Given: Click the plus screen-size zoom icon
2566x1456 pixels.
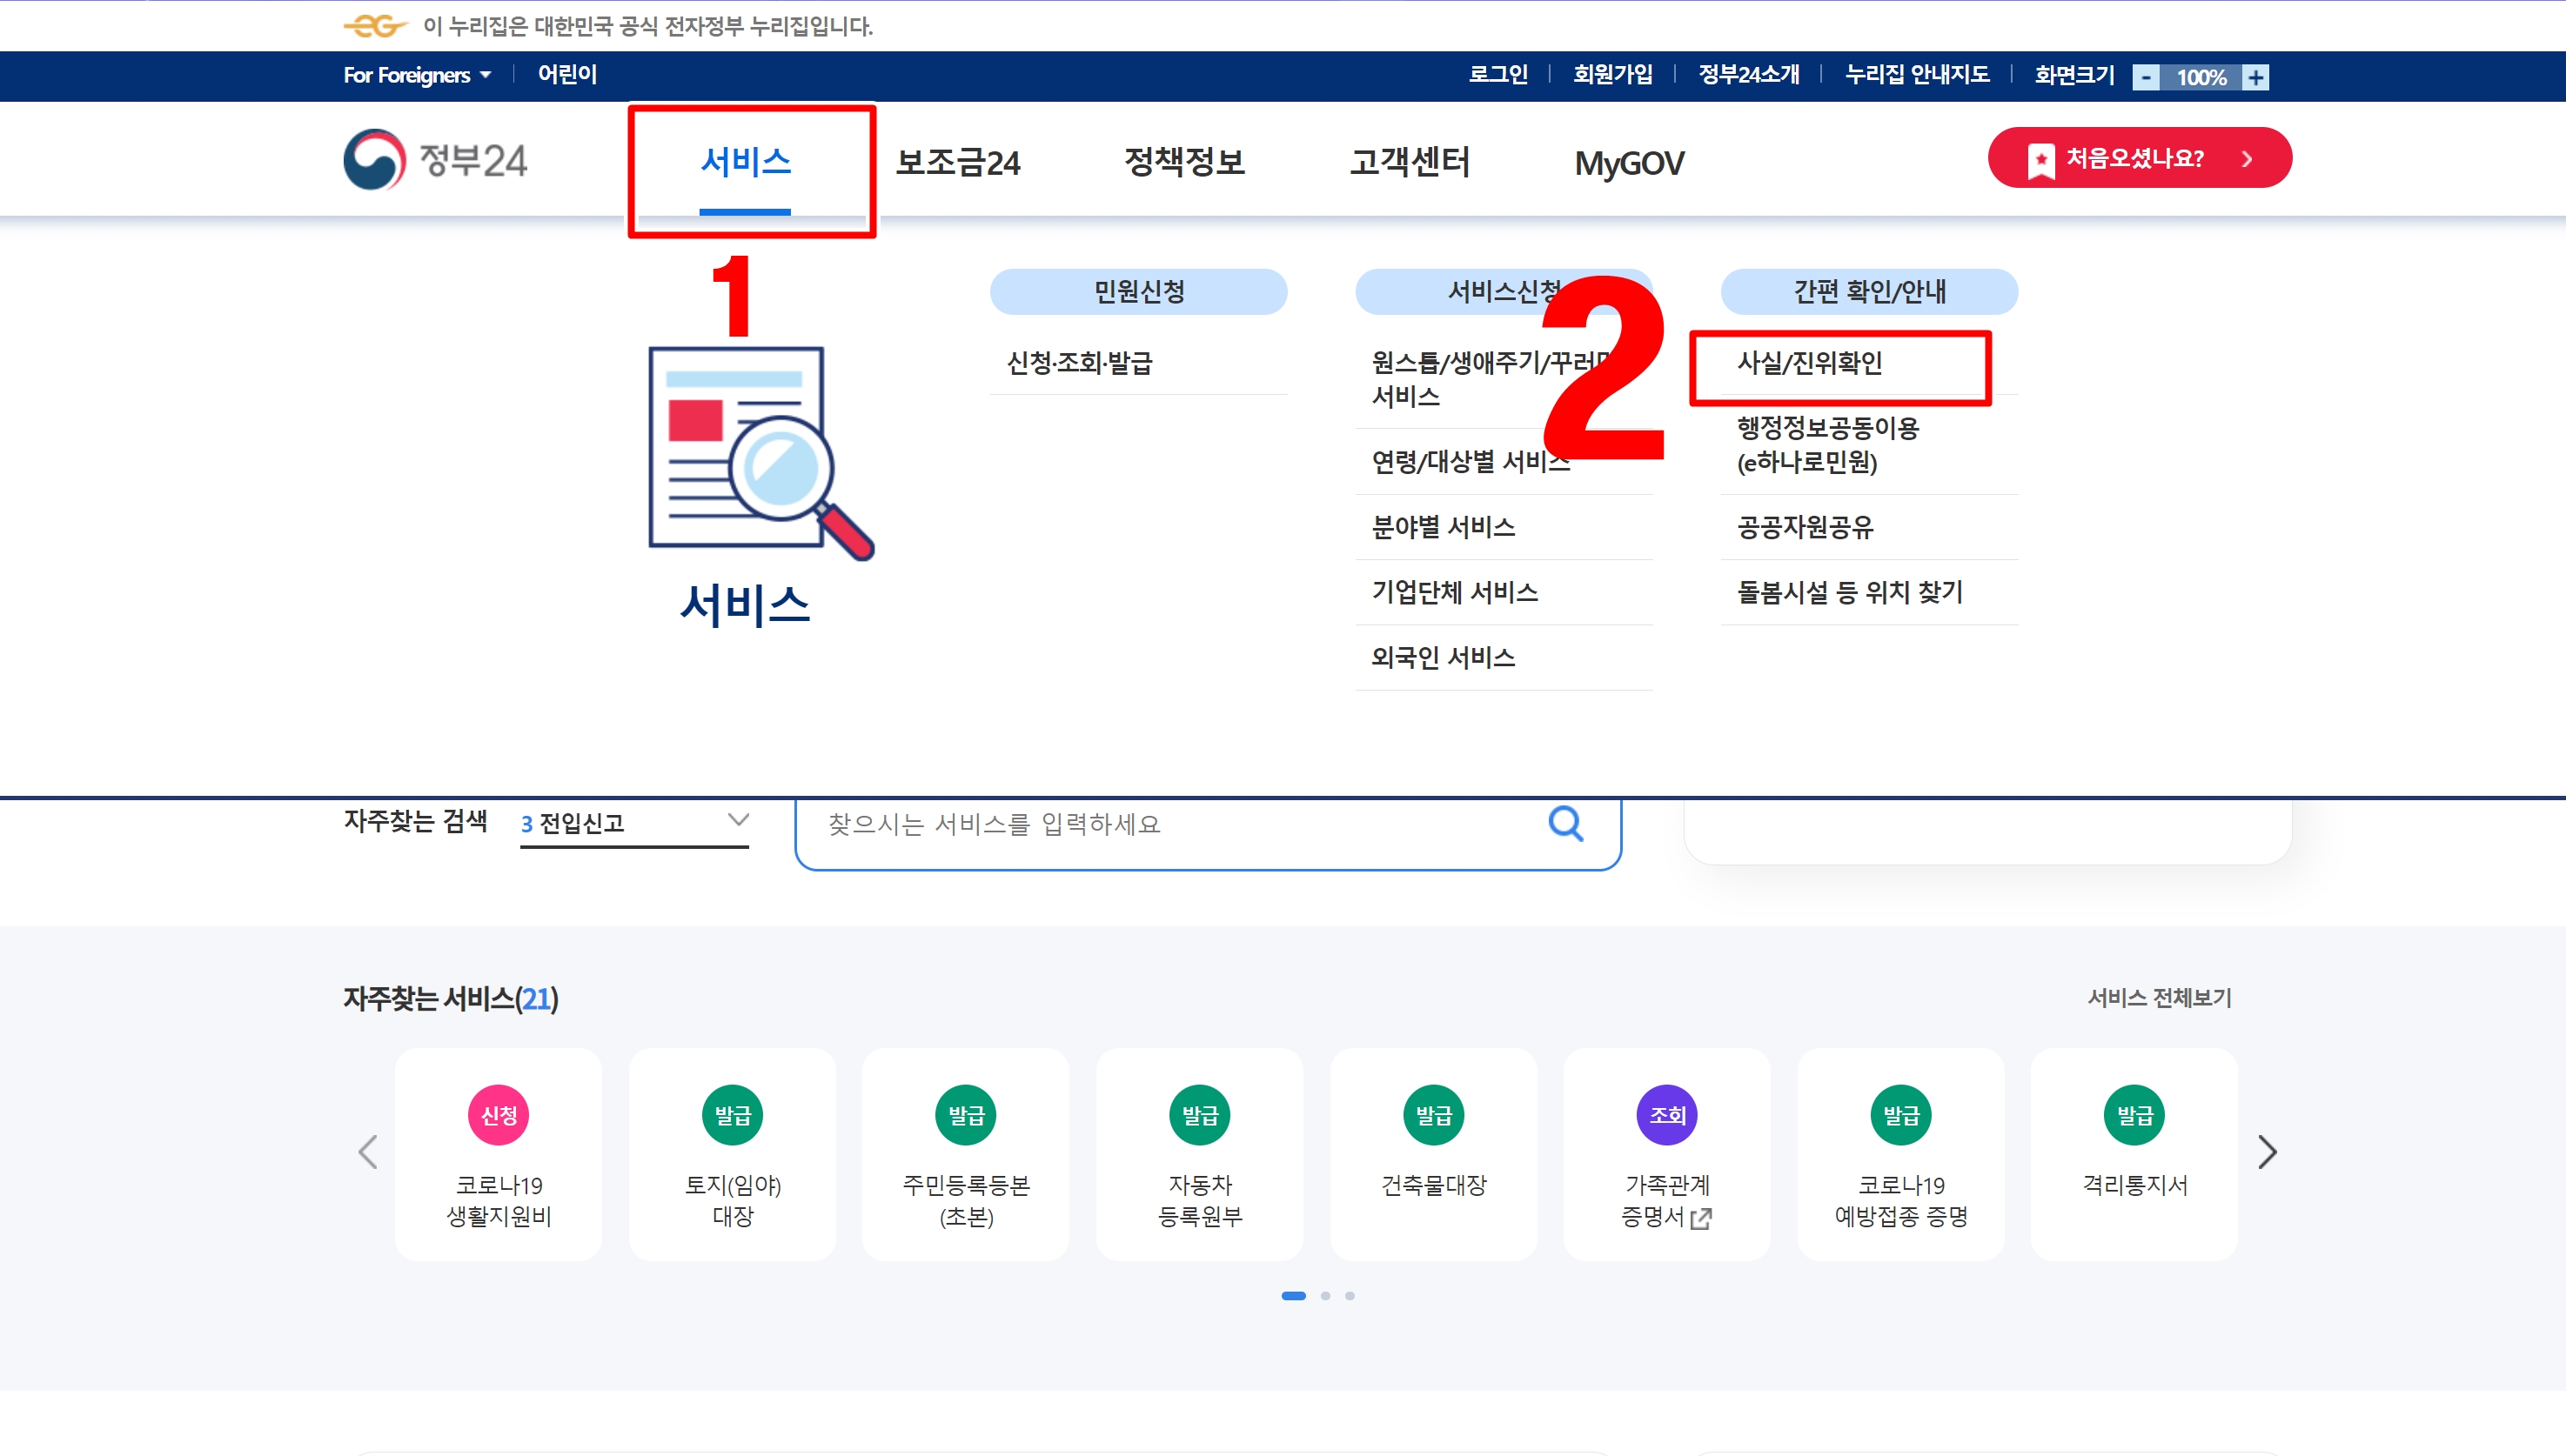Looking at the screenshot, I should [x=2254, y=77].
